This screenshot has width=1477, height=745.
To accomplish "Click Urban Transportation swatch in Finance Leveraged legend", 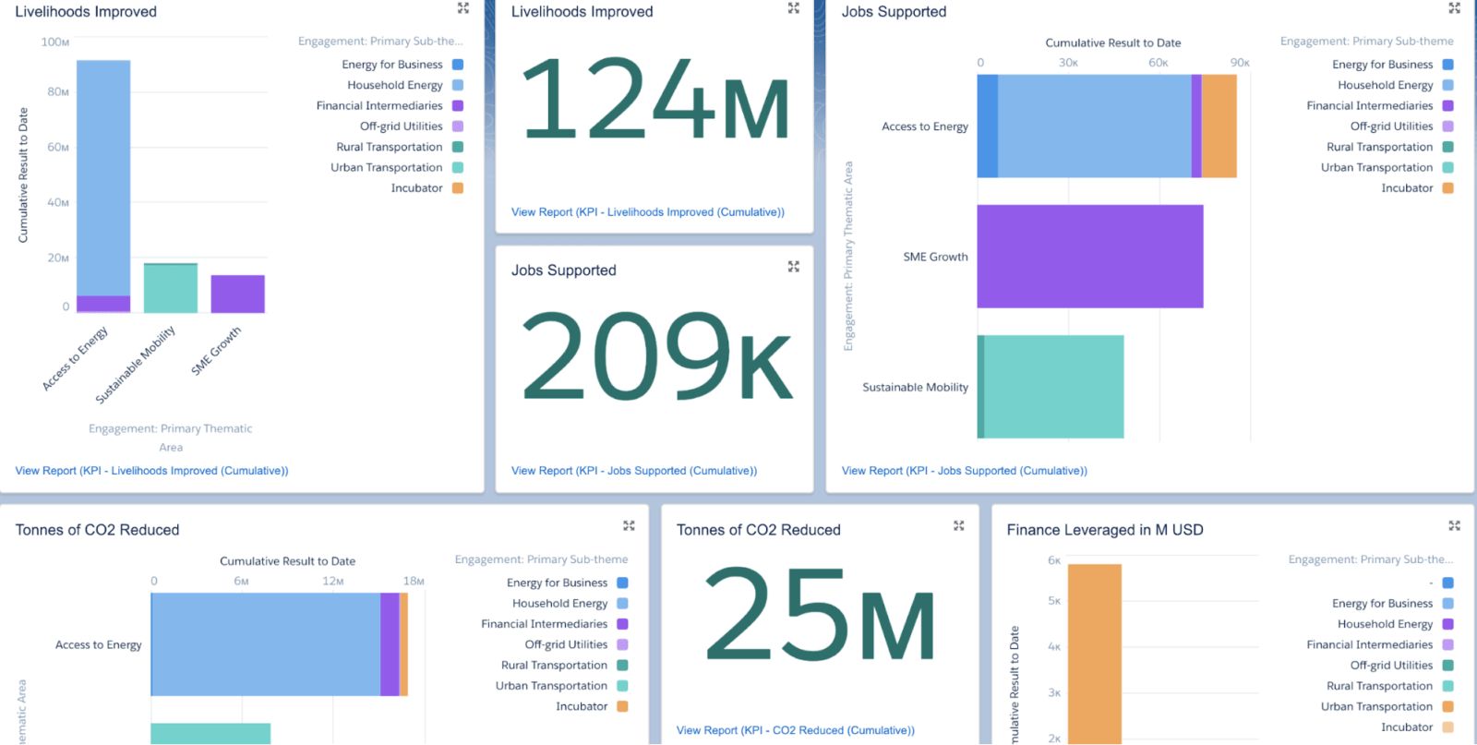I will coord(1447,706).
